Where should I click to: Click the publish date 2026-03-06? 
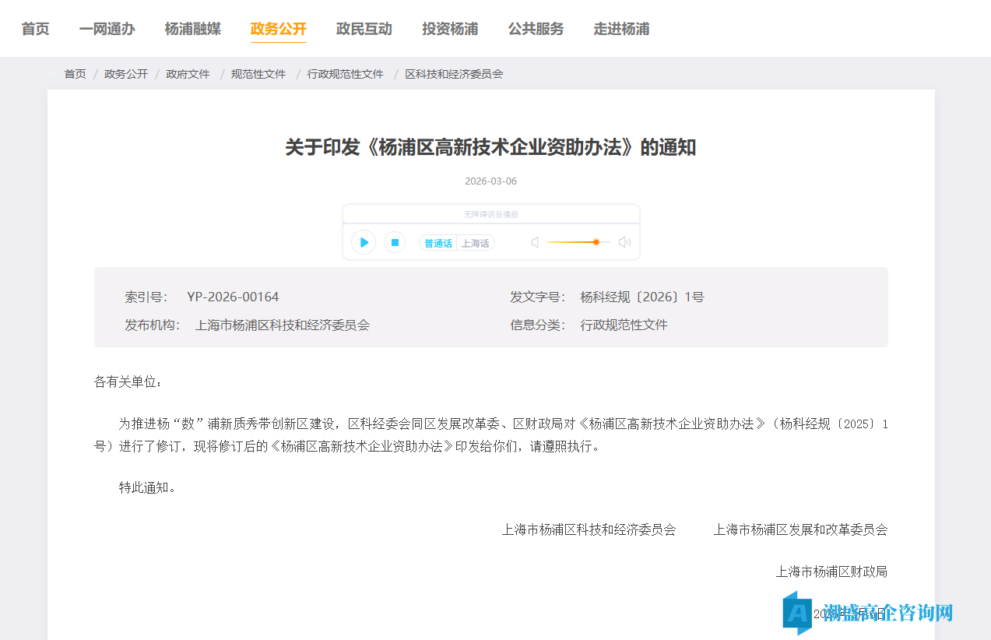click(490, 181)
